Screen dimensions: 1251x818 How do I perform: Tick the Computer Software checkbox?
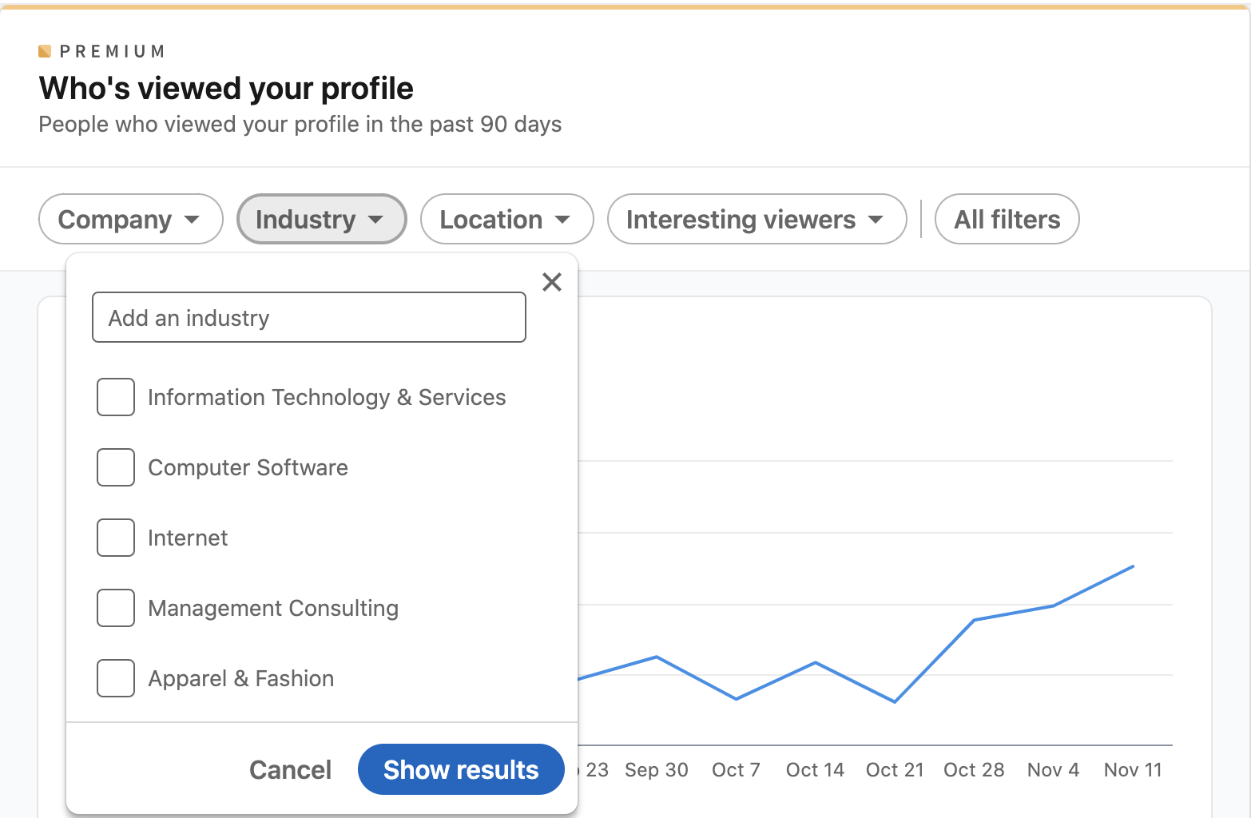click(116, 467)
